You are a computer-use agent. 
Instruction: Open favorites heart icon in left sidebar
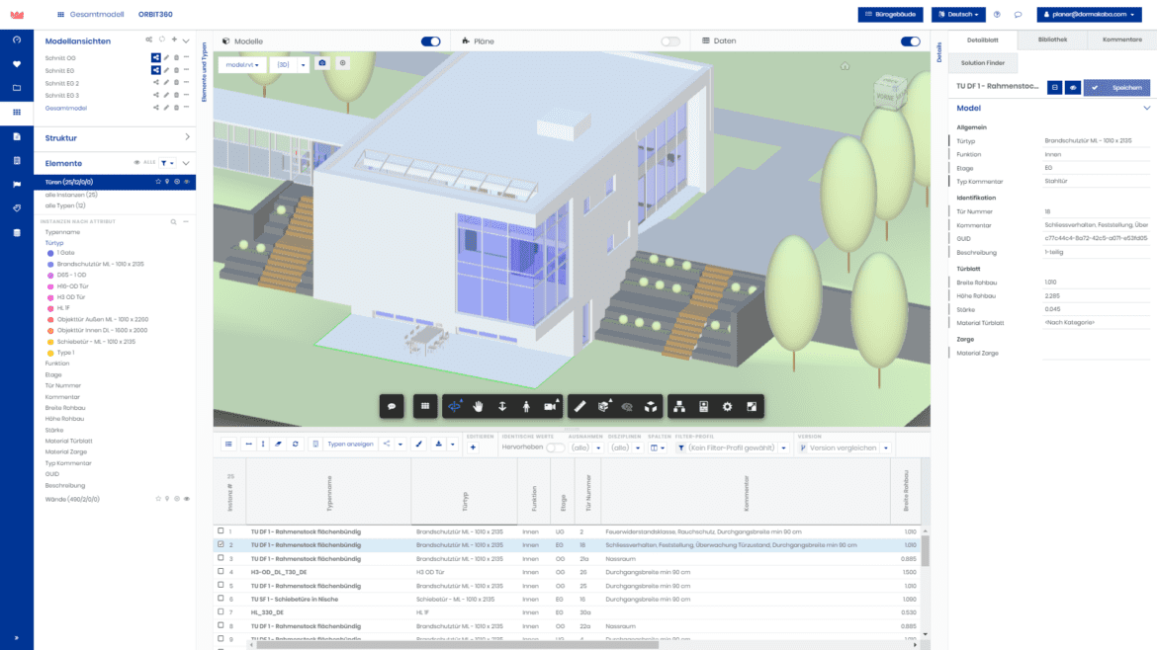pyautogui.click(x=16, y=64)
